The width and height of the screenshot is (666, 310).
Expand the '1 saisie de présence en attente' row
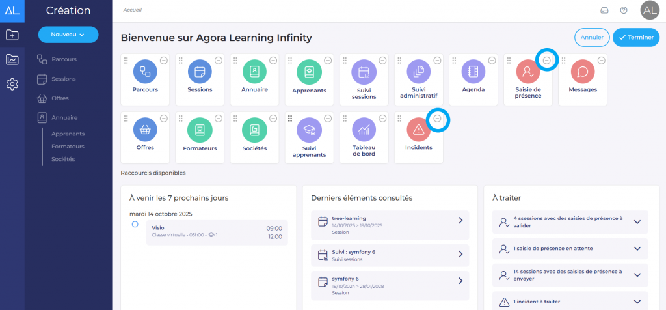(x=637, y=248)
